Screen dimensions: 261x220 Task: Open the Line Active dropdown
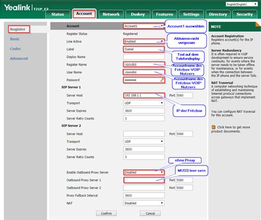pos(144,41)
